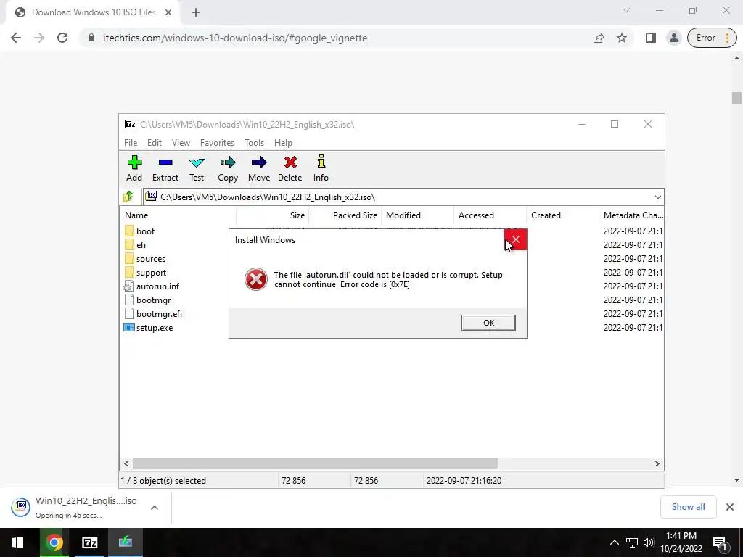Image resolution: width=743 pixels, height=557 pixels.
Task: Open the Chrome side panel
Action: point(651,38)
